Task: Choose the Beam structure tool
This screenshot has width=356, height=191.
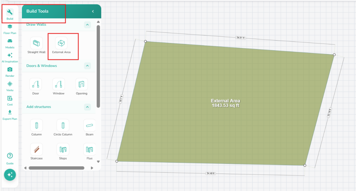Action: coord(89,125)
